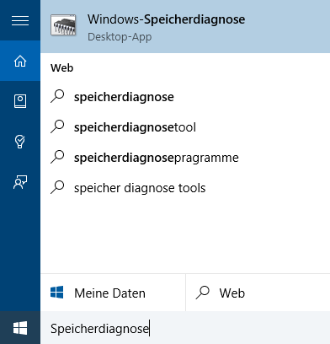This screenshot has width=330, height=344.
Task: Click the memory chip app icon
Action: (x=63, y=25)
